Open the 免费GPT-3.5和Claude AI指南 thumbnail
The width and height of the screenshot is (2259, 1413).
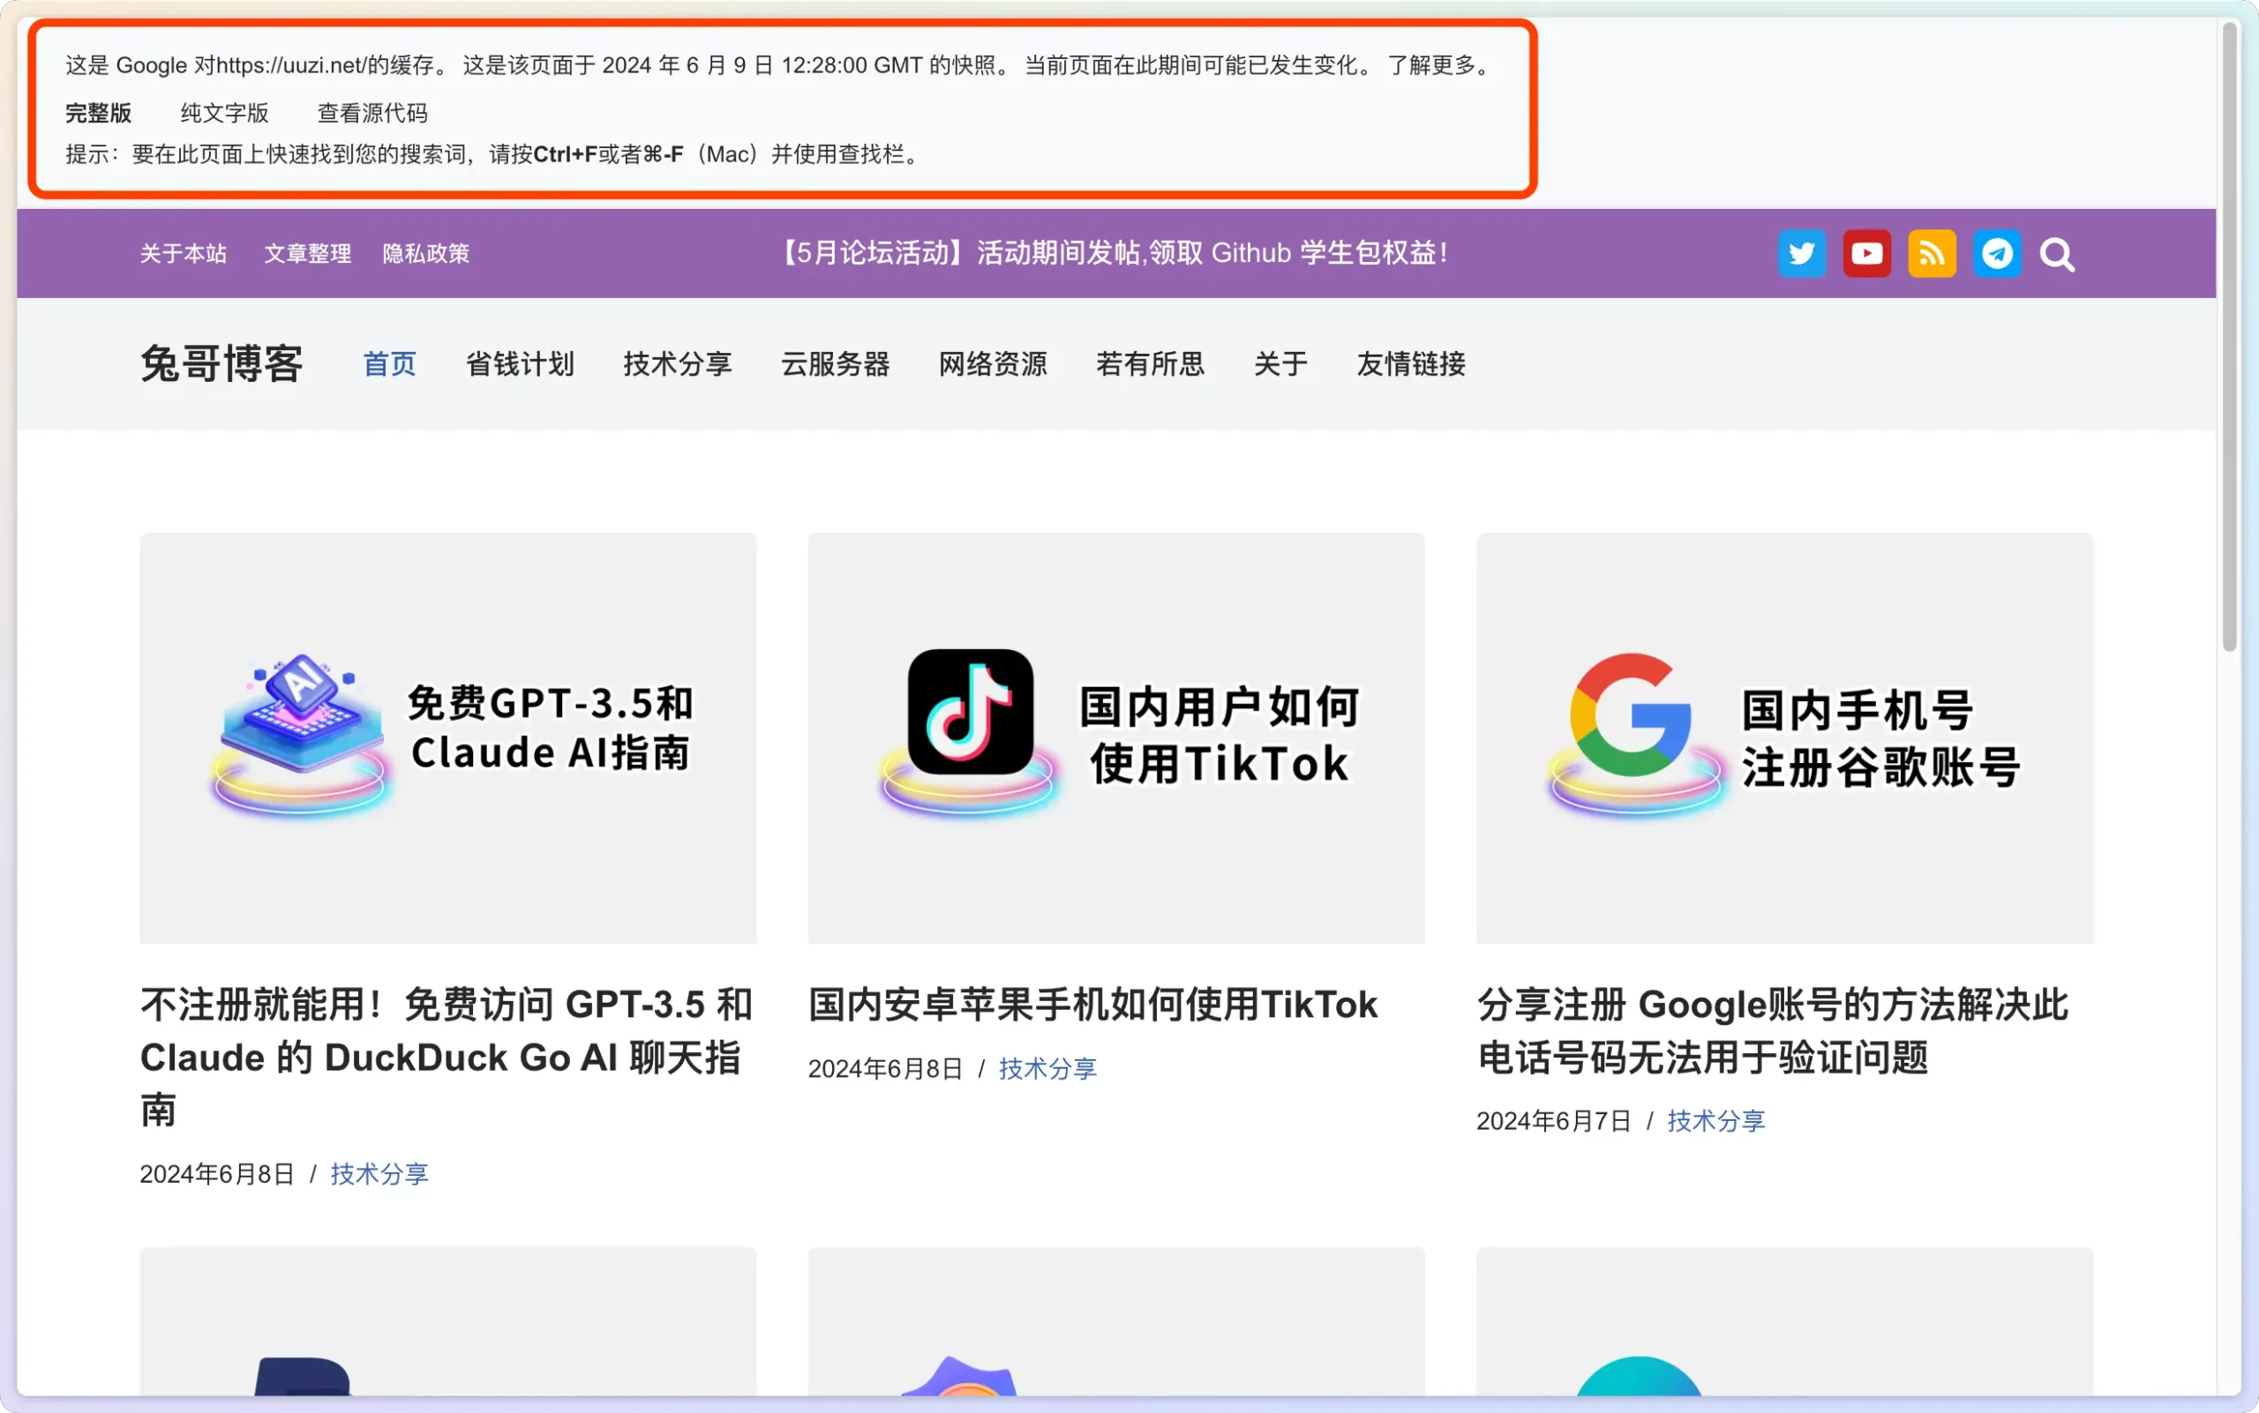click(x=448, y=738)
